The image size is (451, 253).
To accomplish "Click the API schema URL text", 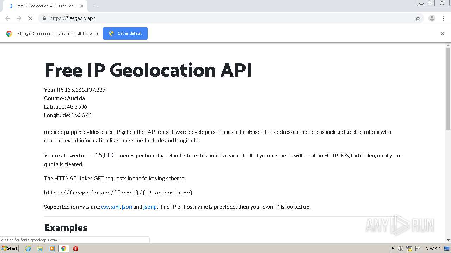I will (118, 193).
